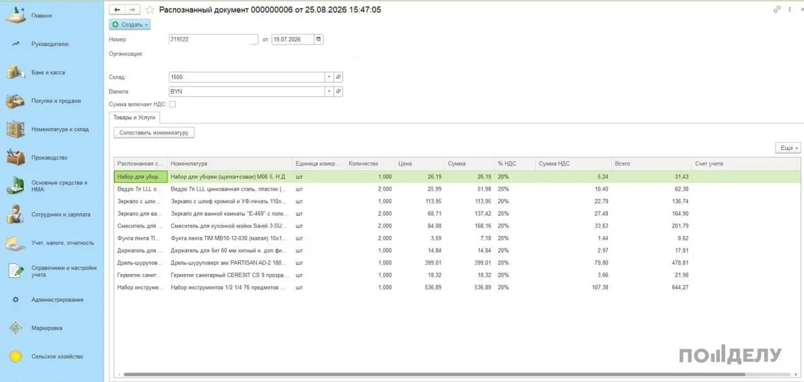Expand the Валюта dropdown list
Image resolution: width=804 pixels, height=382 pixels.
329,92
